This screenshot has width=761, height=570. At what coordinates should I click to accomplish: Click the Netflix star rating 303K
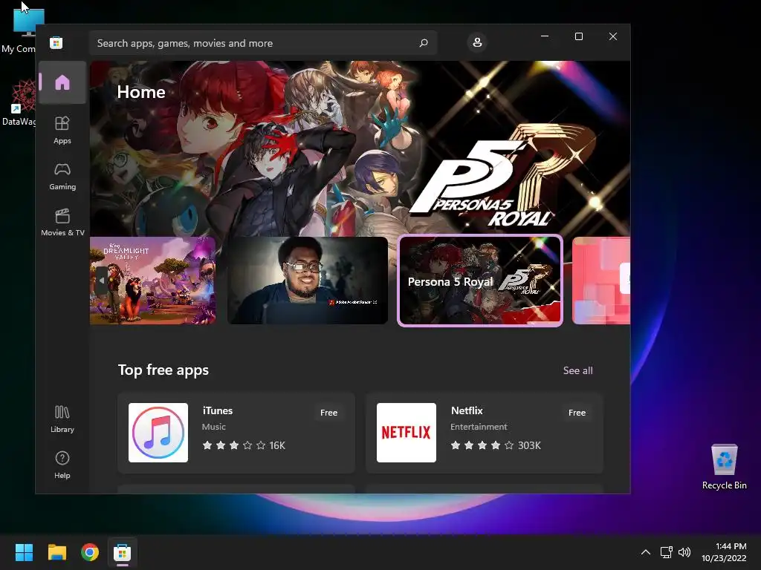click(x=496, y=445)
